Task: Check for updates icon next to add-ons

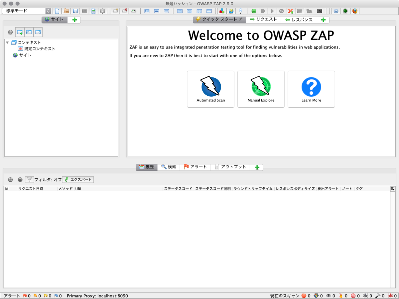Action: click(231, 11)
